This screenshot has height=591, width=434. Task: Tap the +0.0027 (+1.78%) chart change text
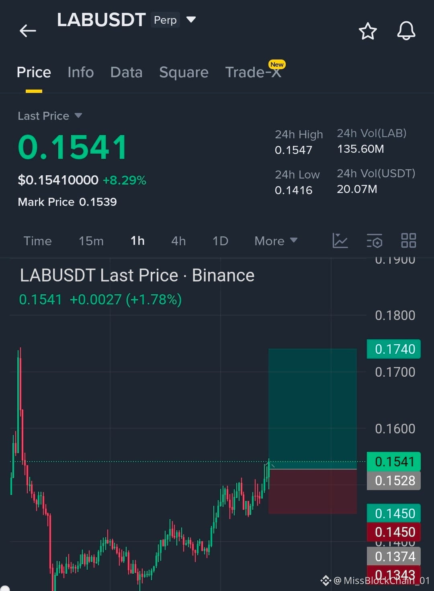coord(125,300)
